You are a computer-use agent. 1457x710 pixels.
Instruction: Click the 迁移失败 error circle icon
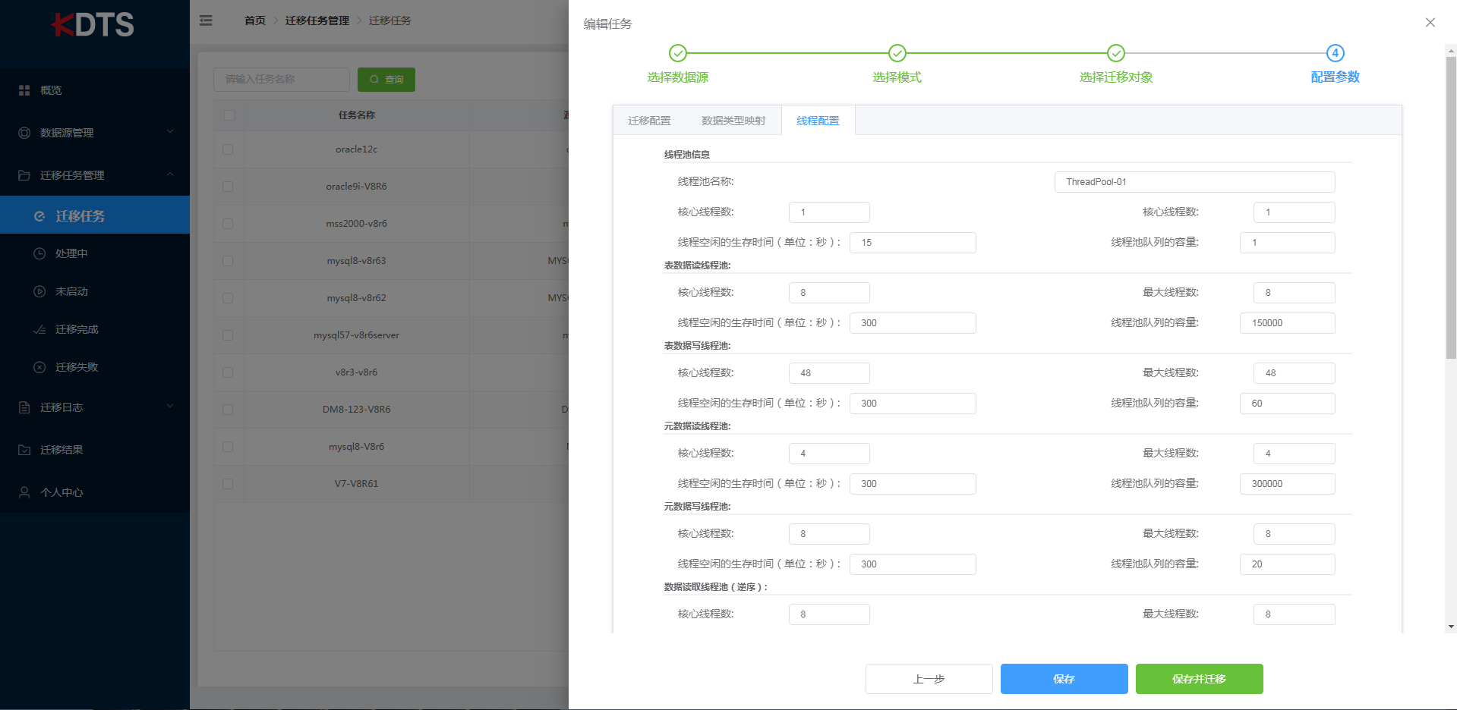pyautogui.click(x=39, y=367)
